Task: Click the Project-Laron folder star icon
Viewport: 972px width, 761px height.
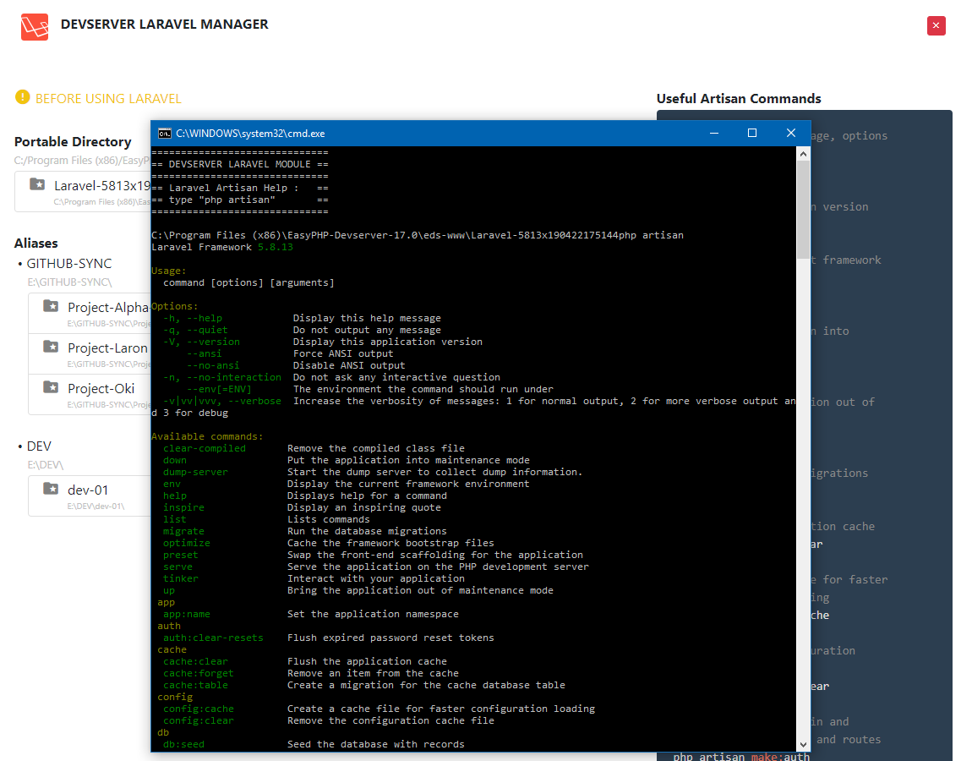Action: 51,347
